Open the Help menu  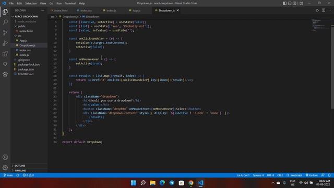point(82,4)
